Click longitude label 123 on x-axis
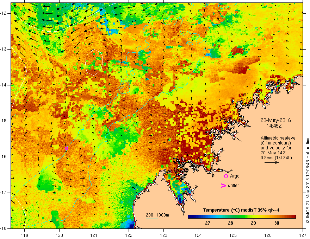The height and width of the screenshot is (239, 310). point(163,235)
